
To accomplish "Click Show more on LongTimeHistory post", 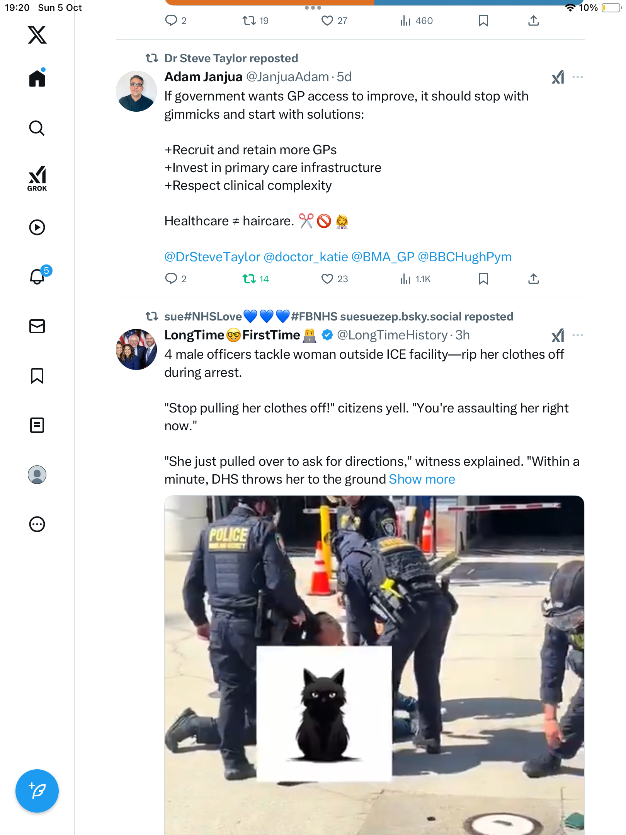I will (422, 479).
